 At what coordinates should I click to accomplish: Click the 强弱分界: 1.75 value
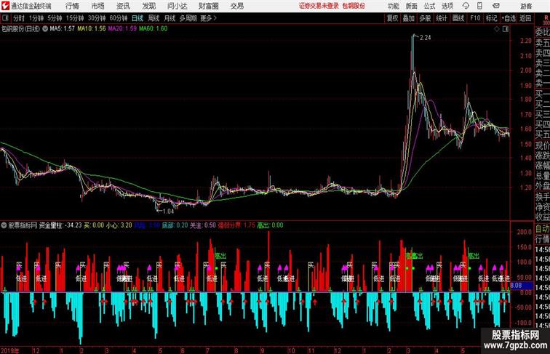(236, 225)
